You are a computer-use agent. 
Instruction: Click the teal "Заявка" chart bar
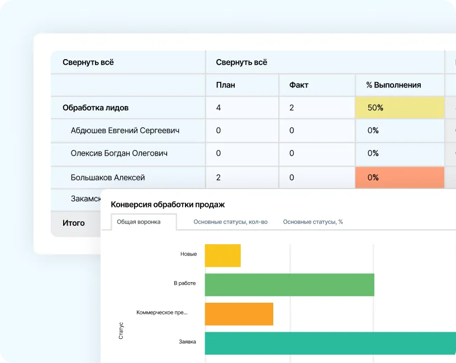pyautogui.click(x=330, y=343)
